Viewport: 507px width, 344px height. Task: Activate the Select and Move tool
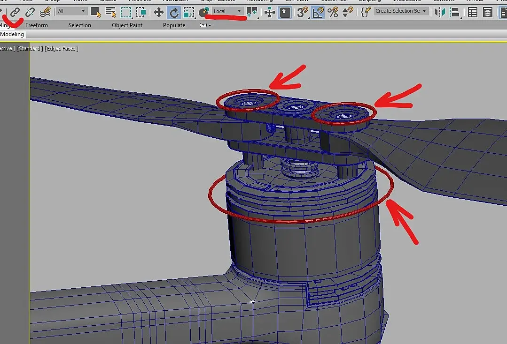pos(158,12)
